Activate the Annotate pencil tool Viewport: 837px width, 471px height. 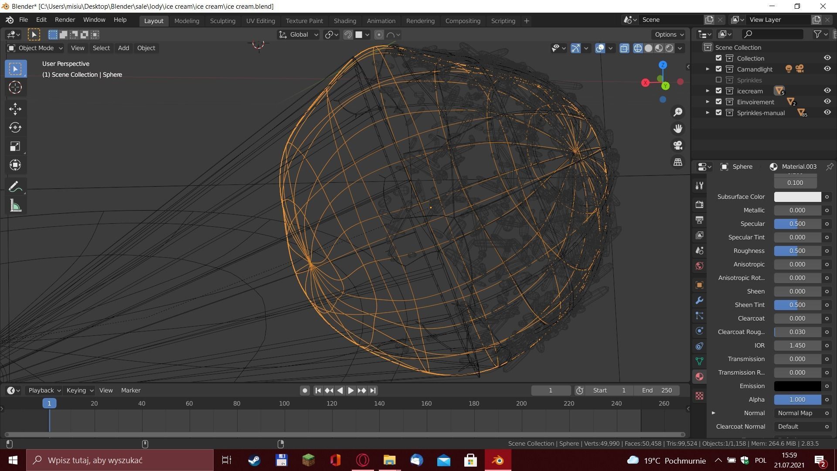[x=15, y=187]
